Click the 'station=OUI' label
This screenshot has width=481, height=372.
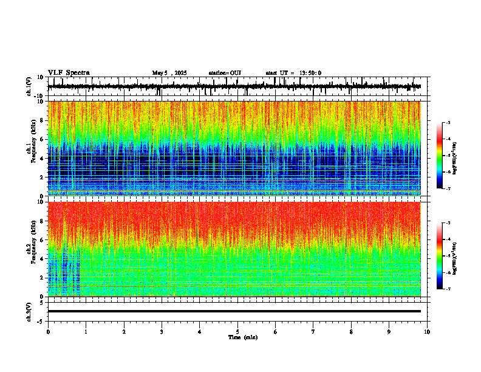(x=225, y=73)
